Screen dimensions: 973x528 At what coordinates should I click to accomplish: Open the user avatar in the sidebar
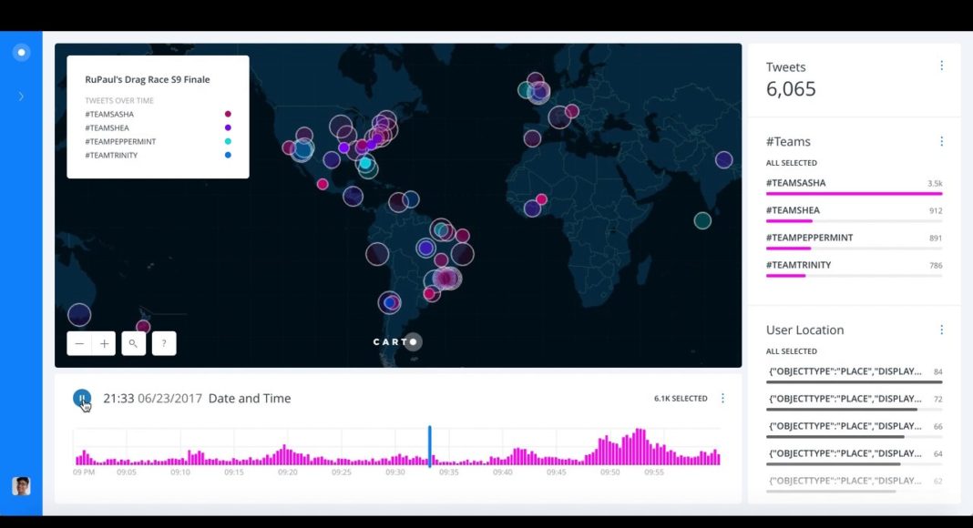pos(21,486)
